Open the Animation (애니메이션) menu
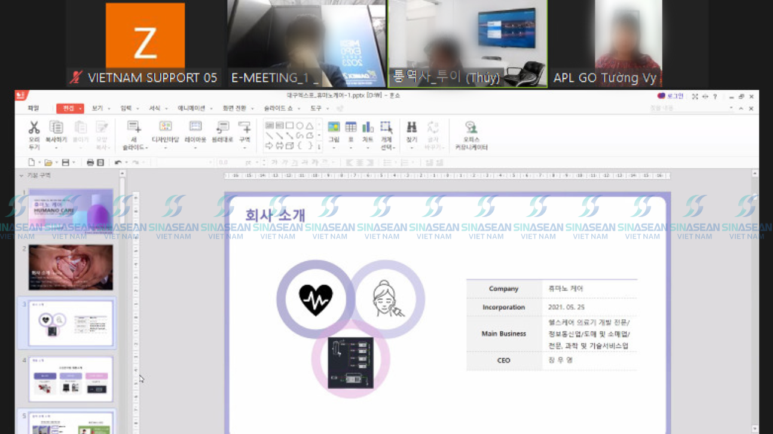773x434 pixels. coord(191,108)
